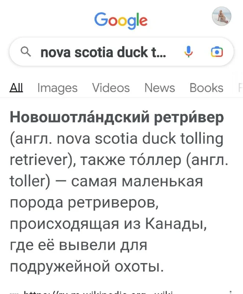
Task: Switch to the Images tab
Action: coord(57,88)
